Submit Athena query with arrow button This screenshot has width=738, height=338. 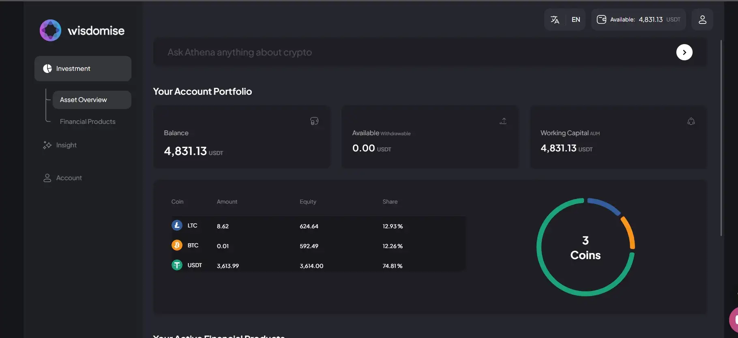[684, 52]
